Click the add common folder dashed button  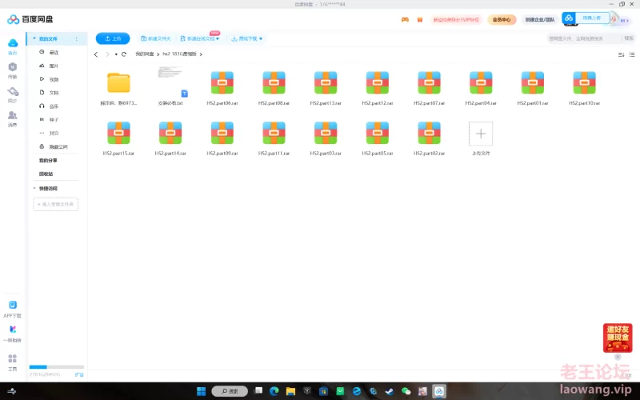pyautogui.click(x=55, y=204)
